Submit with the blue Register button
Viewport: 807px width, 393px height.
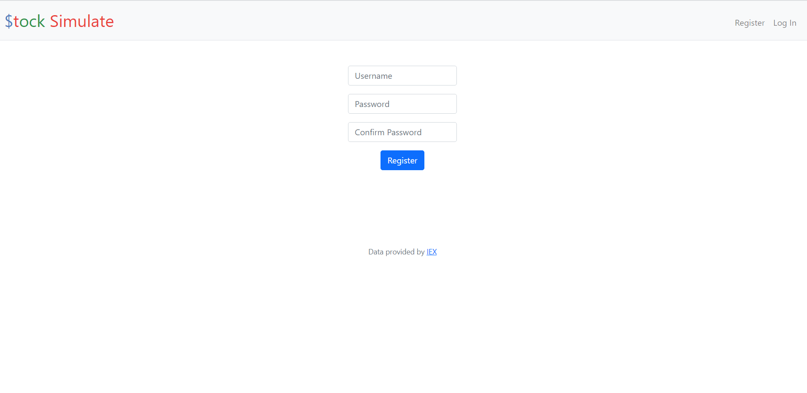pyautogui.click(x=402, y=160)
